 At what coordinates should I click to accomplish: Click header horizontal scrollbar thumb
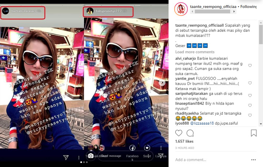[212, 12]
